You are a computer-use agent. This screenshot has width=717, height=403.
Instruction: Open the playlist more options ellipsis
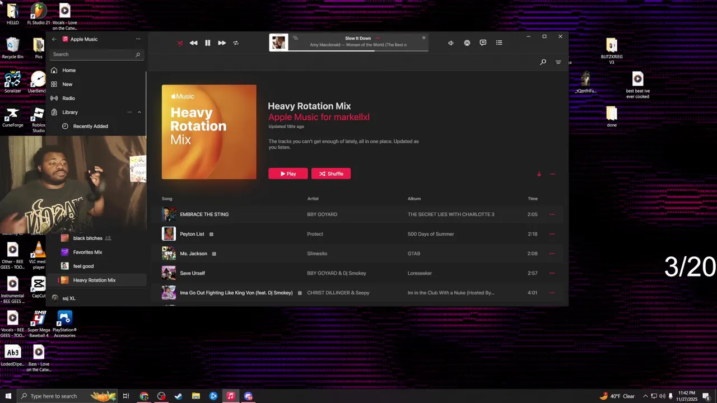[552, 174]
